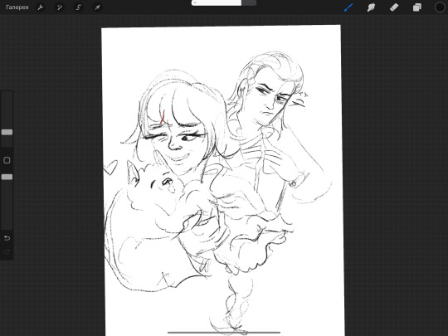
Task: Select the Brush tool
Action: (348, 7)
